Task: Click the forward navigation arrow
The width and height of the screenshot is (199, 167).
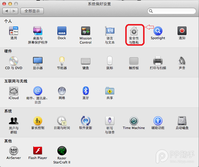Action: tap(14, 11)
